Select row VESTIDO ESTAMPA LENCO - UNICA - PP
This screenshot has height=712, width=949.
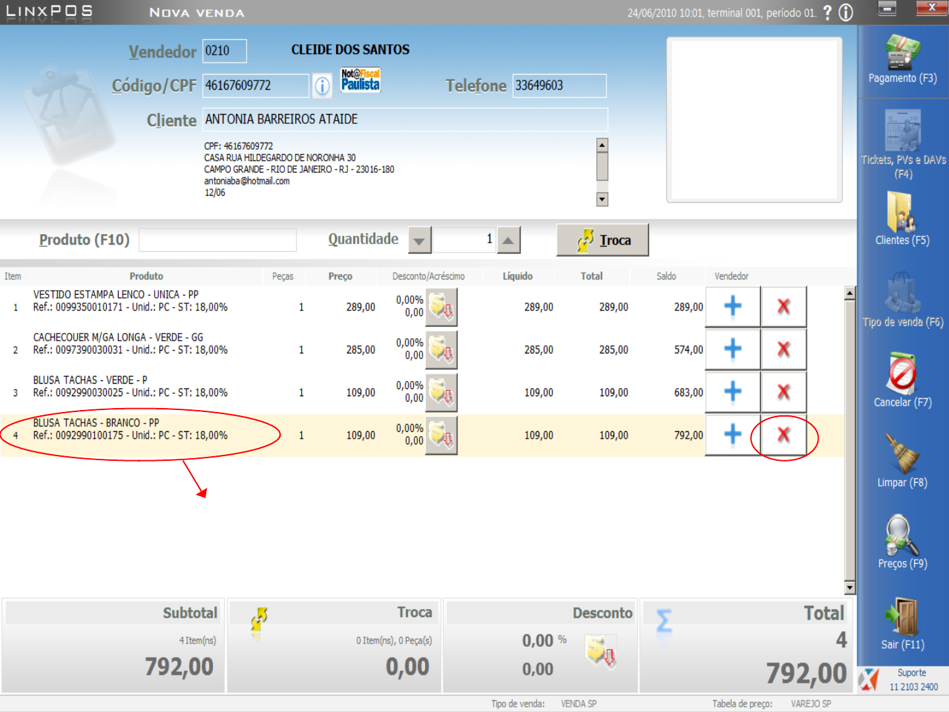coord(422,307)
